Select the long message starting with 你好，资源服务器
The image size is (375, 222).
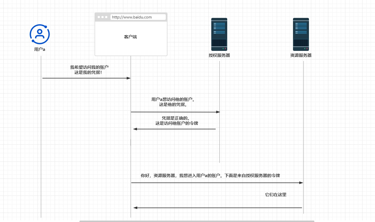pyautogui.click(x=210, y=176)
